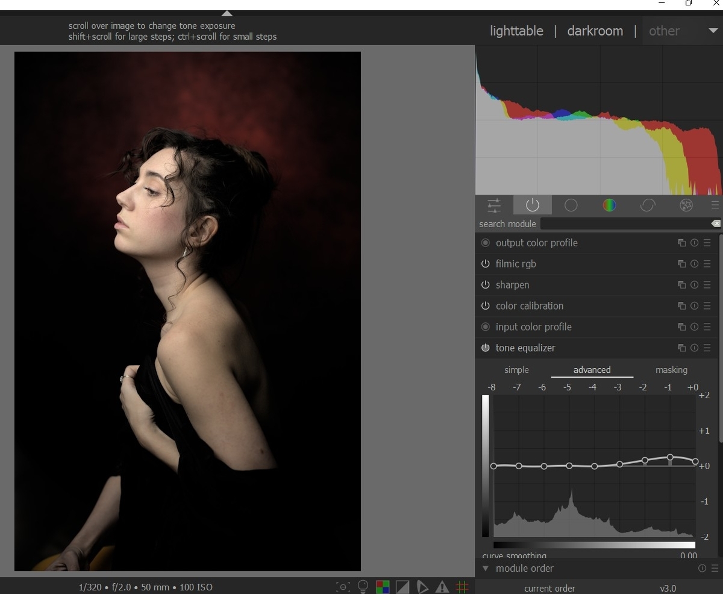Open filmic rgb presets menu

pyautogui.click(x=707, y=264)
